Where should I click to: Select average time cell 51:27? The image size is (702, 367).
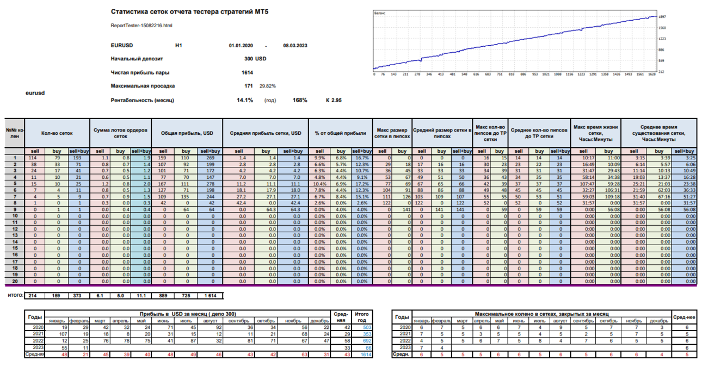pos(684,196)
